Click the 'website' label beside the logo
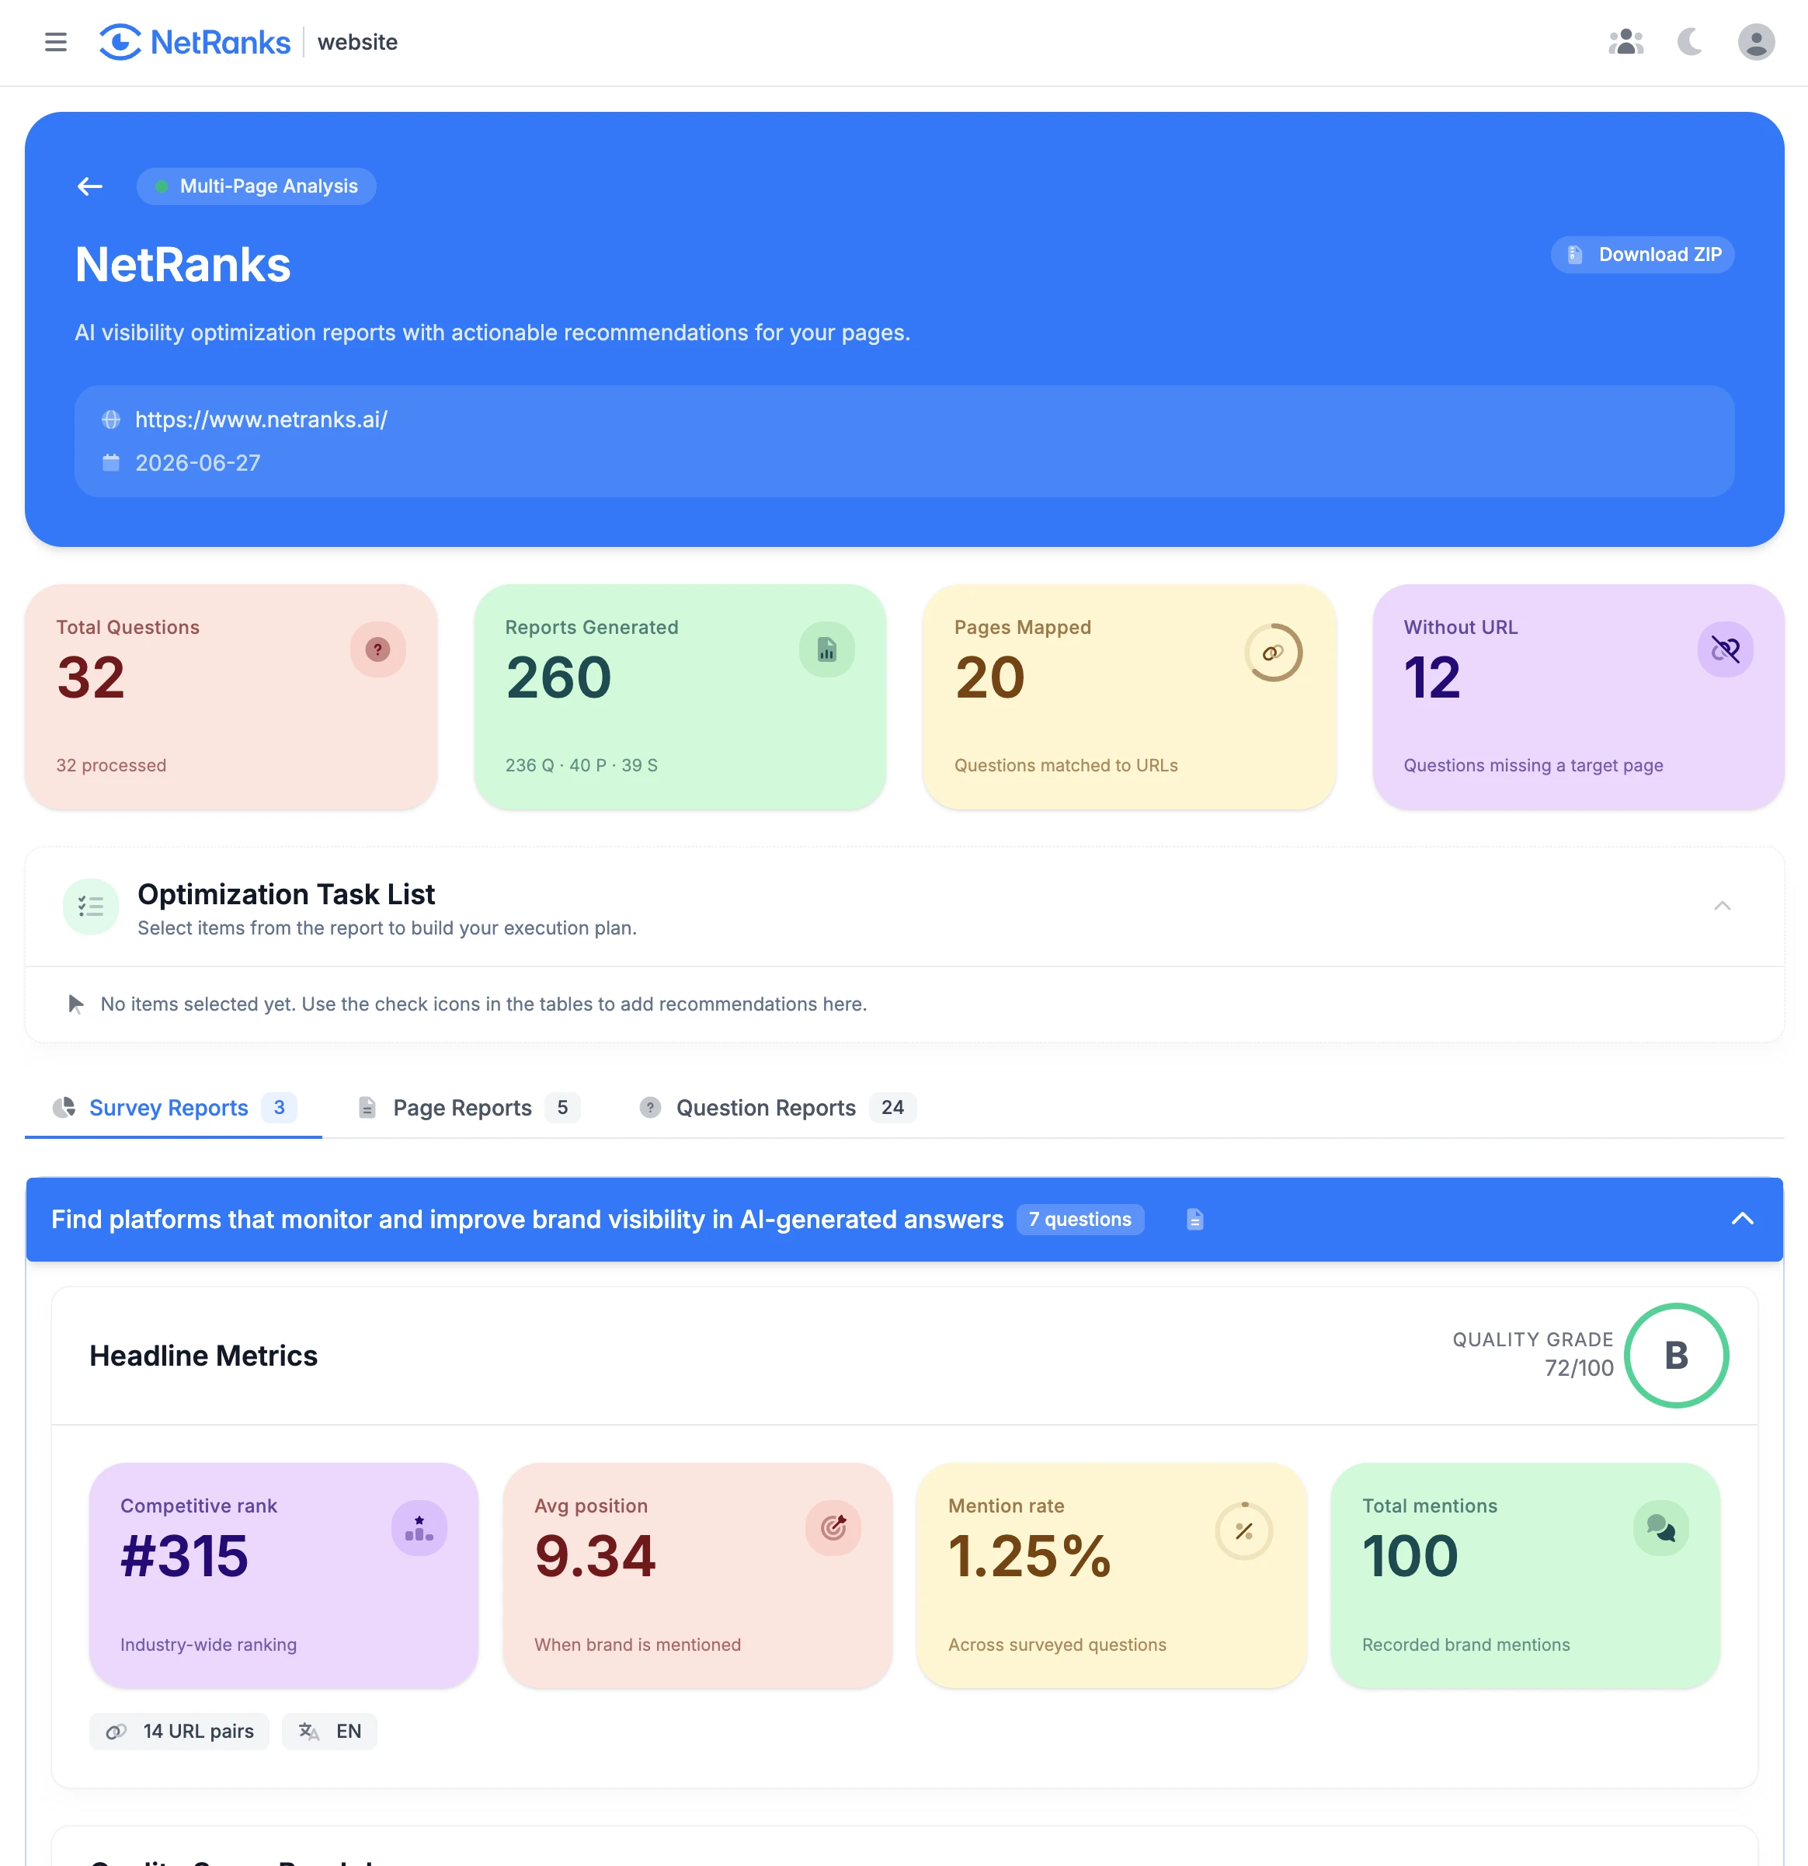Image resolution: width=1808 pixels, height=1866 pixels. pyautogui.click(x=358, y=42)
